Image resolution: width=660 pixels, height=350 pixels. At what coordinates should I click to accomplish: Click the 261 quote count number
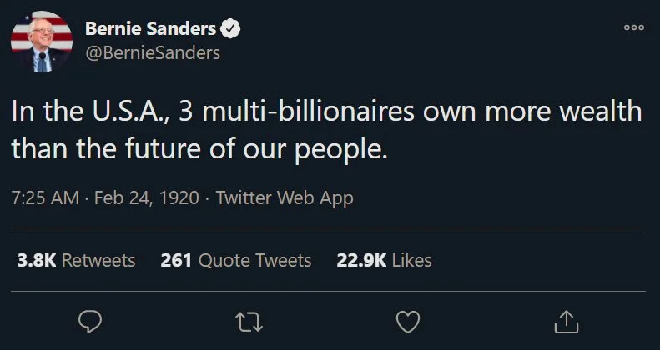click(x=176, y=260)
